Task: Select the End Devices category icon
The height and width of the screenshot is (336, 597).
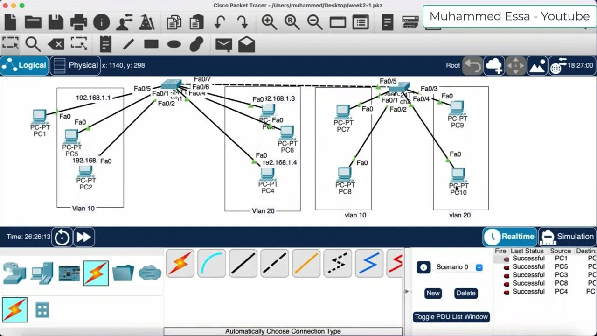Action: click(42, 273)
